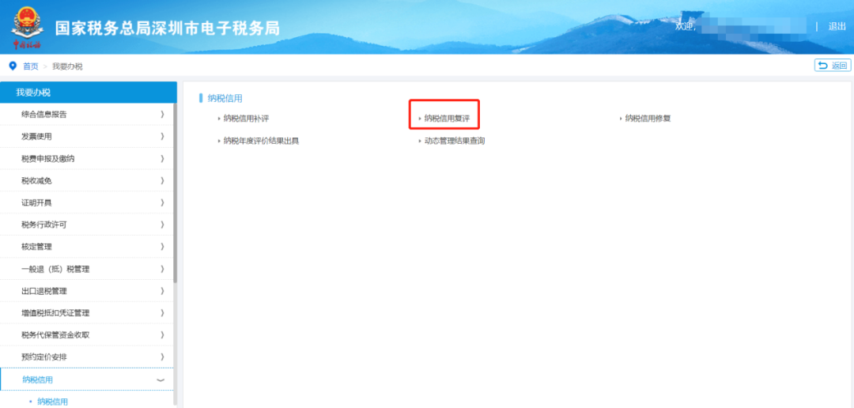
Task: Open the 证明开具 menu
Action: [x=89, y=202]
